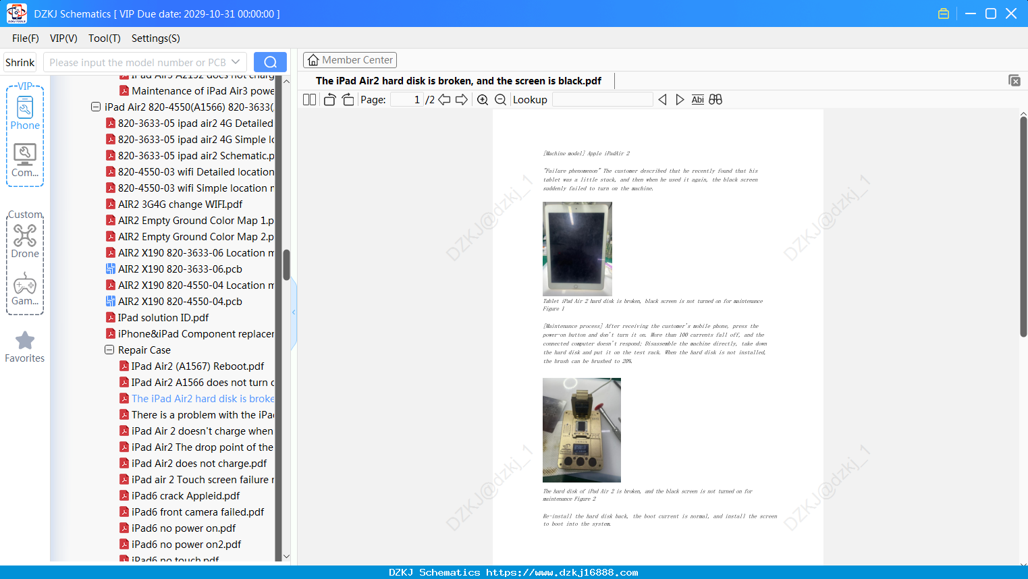The image size is (1028, 579).
Task: Find previous Lookup match
Action: pyautogui.click(x=662, y=100)
